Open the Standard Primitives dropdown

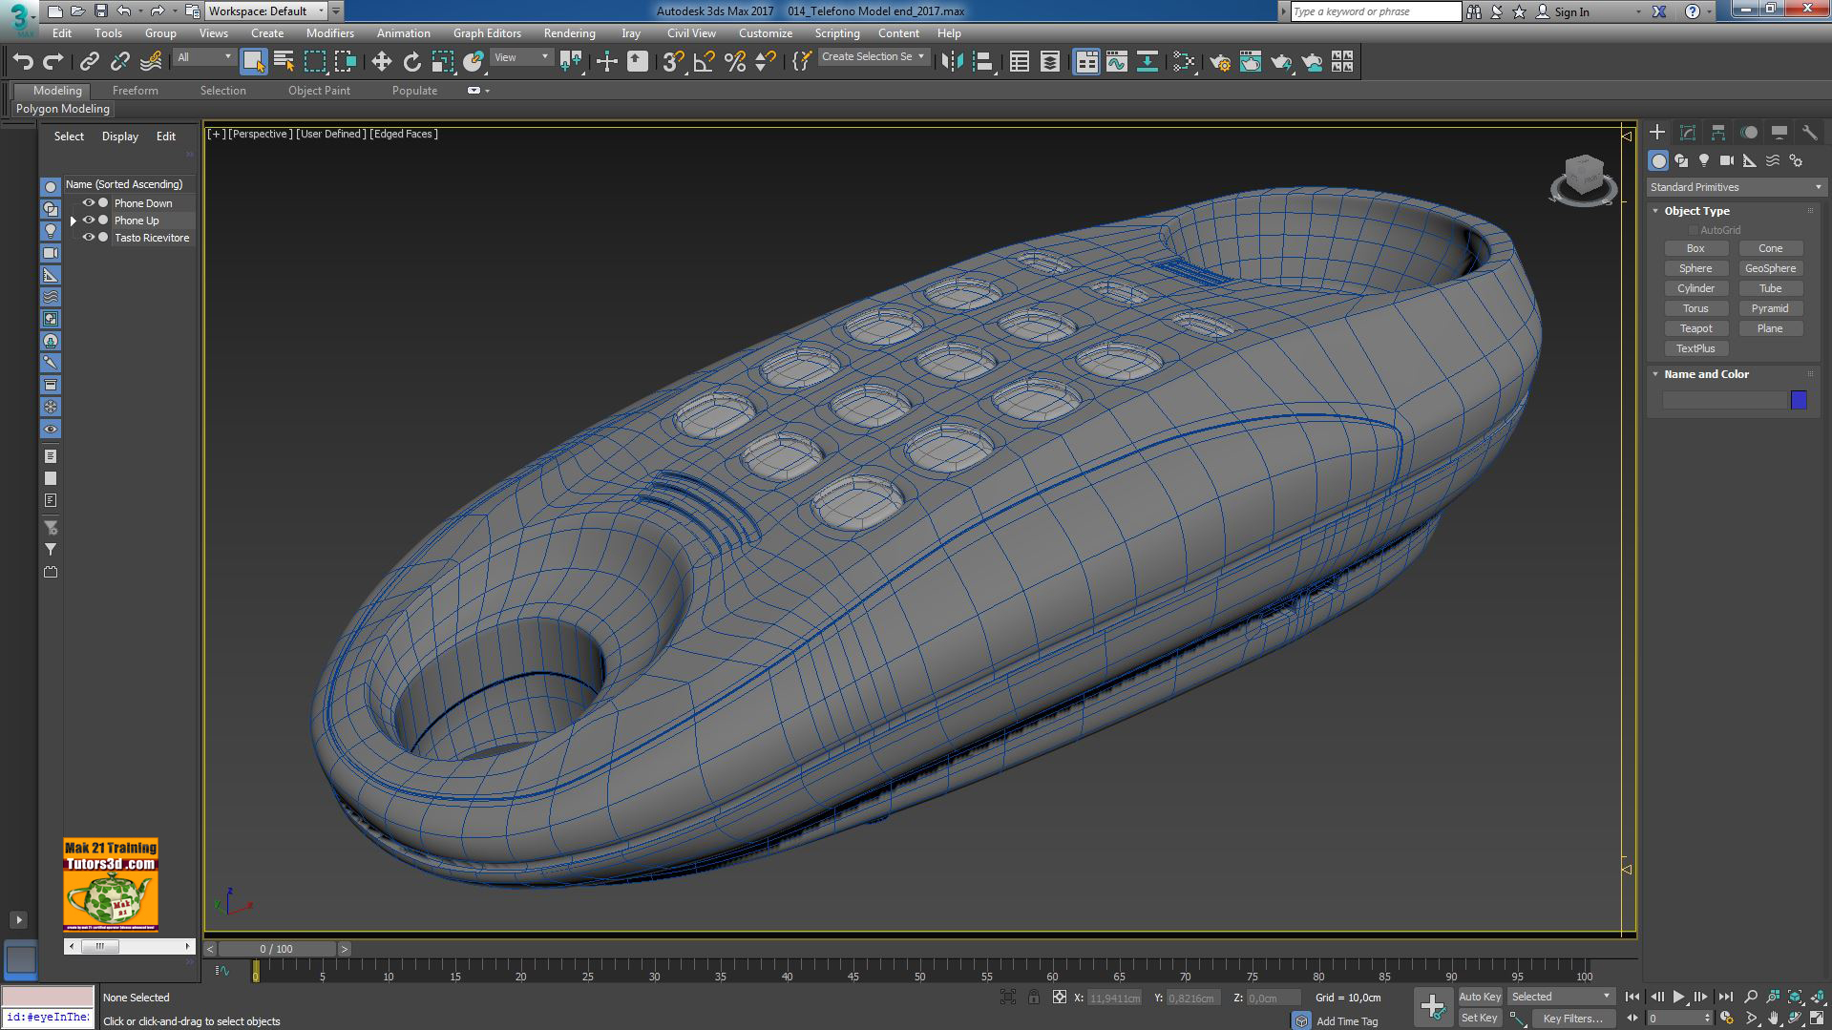pos(1818,186)
